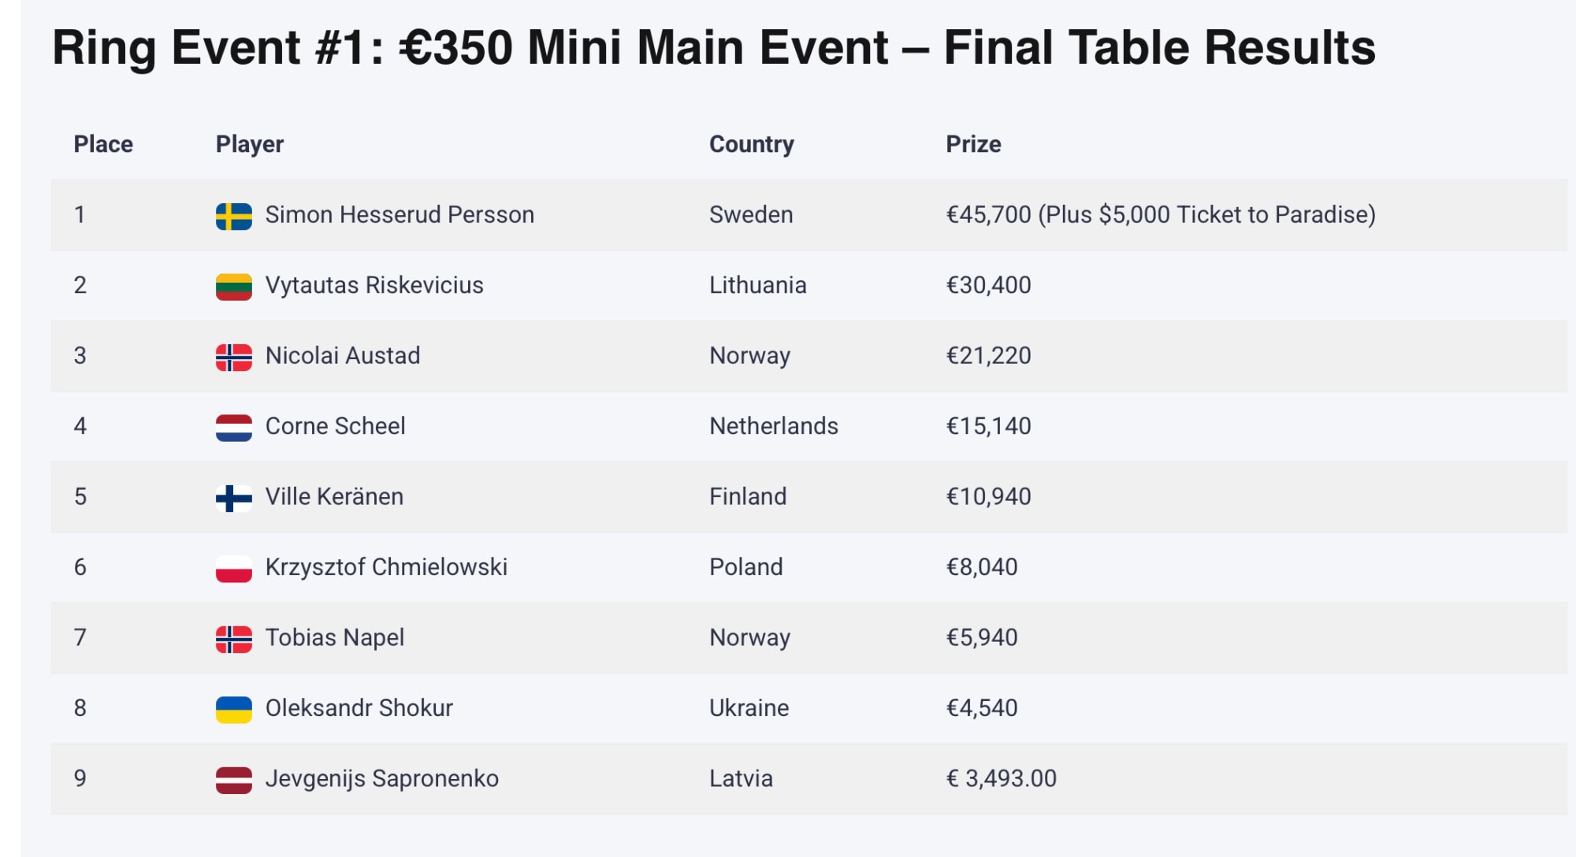Click Oleksandr Shokur's name
This screenshot has width=1576, height=857.
pyautogui.click(x=359, y=708)
